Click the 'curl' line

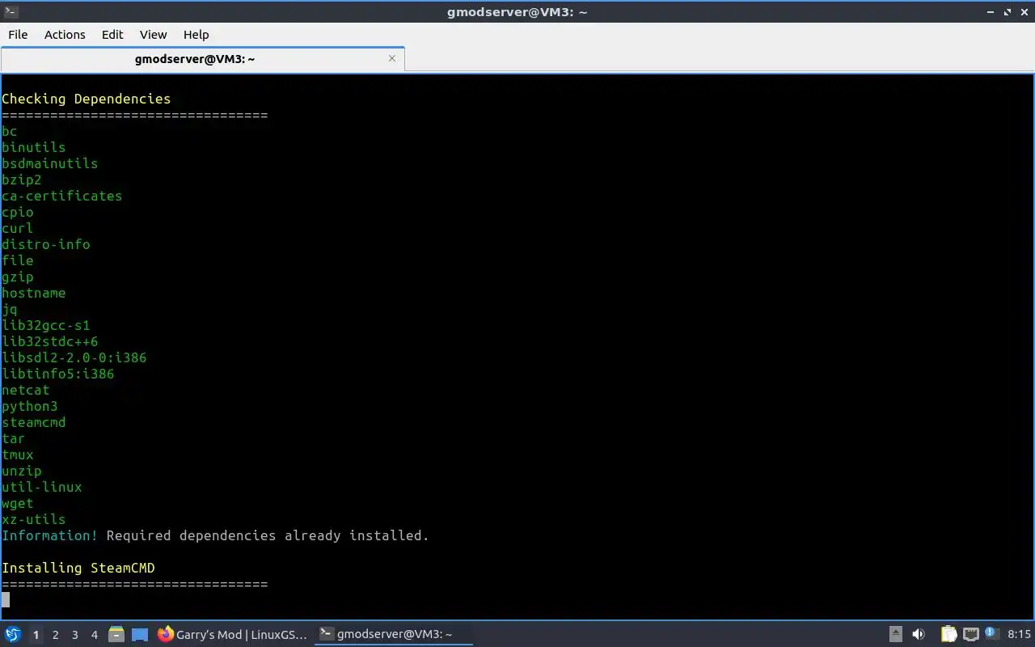[x=17, y=228]
